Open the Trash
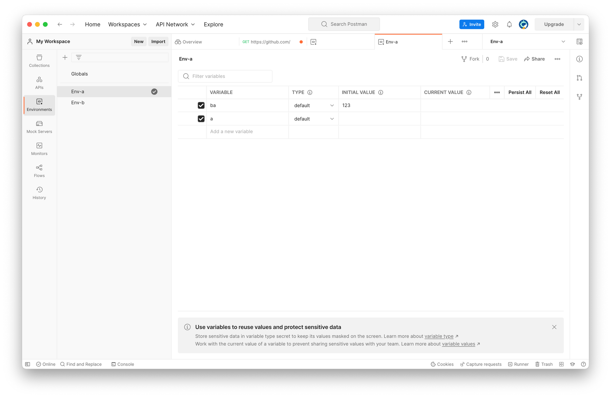This screenshot has height=398, width=611. click(544, 364)
